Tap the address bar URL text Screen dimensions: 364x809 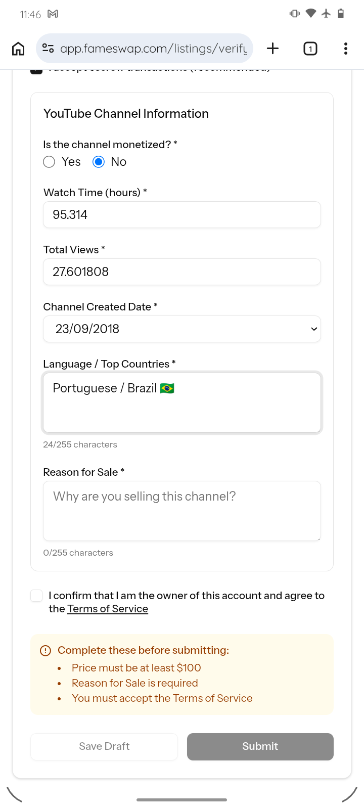click(x=154, y=49)
